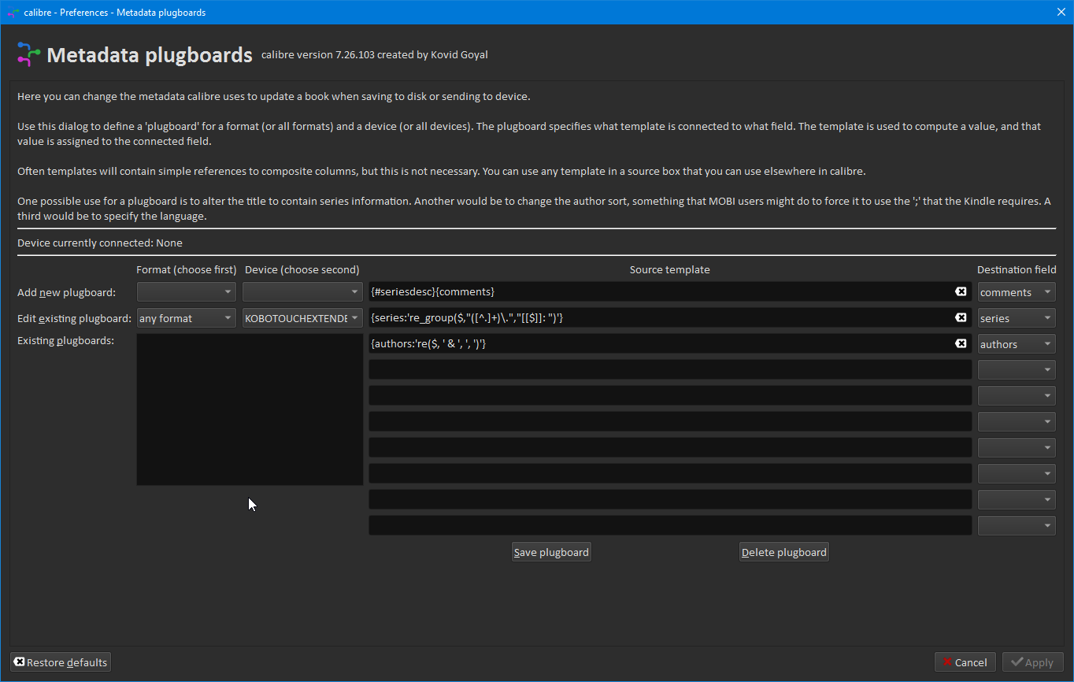Click the 'Device currently connected: None' text
The image size is (1074, 682).
tap(100, 243)
